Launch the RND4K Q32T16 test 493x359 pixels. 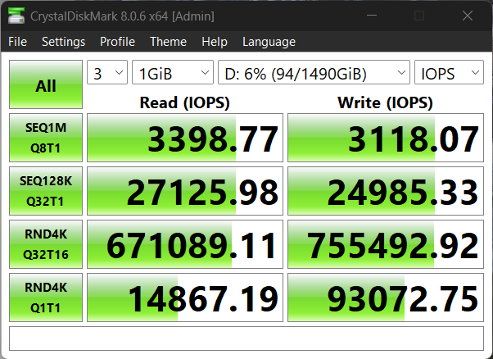click(x=46, y=244)
